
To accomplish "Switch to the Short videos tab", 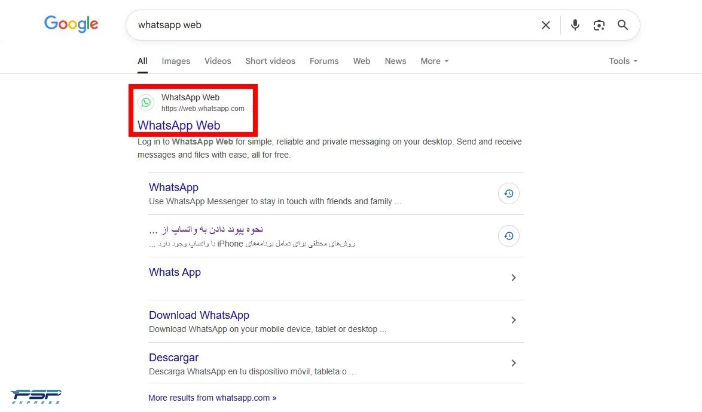I will [270, 62].
